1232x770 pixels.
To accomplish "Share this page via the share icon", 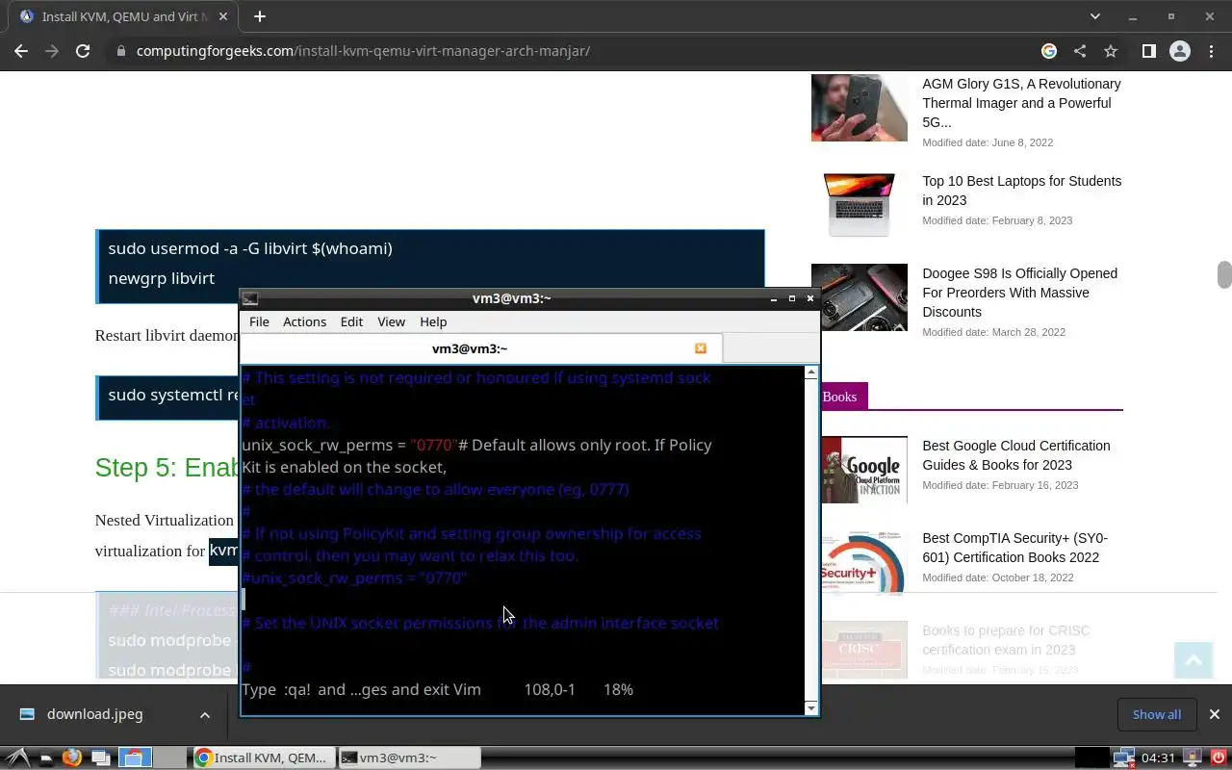I will [x=1080, y=51].
